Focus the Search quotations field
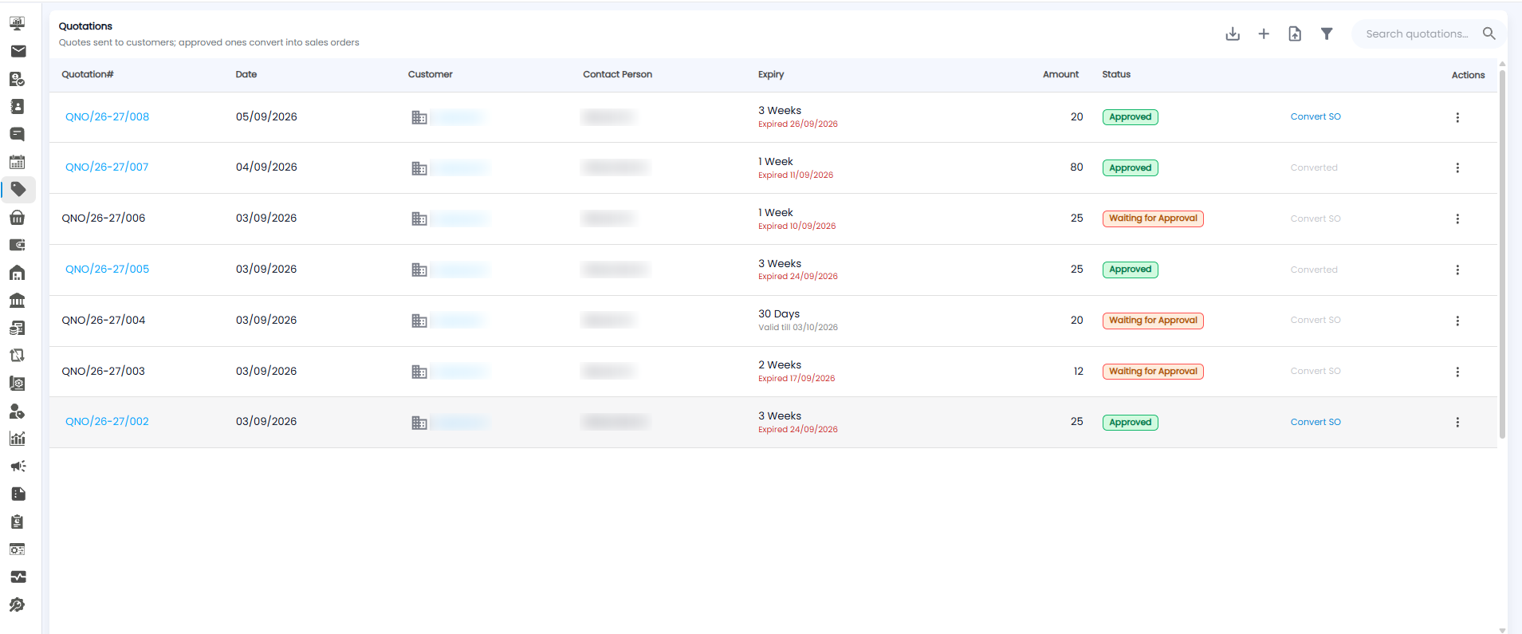This screenshot has width=1522, height=634. pyautogui.click(x=1417, y=33)
